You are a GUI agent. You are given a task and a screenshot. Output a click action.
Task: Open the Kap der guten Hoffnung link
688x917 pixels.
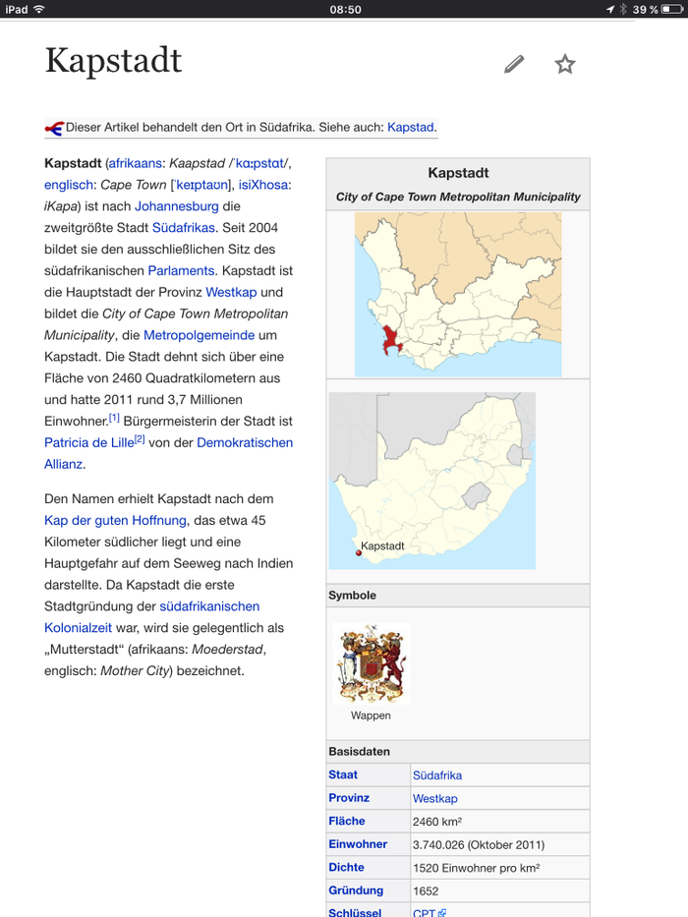[x=115, y=521]
